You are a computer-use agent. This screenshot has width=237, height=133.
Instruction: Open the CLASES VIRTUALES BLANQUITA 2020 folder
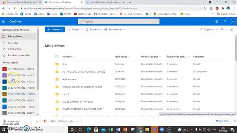coord(82,109)
